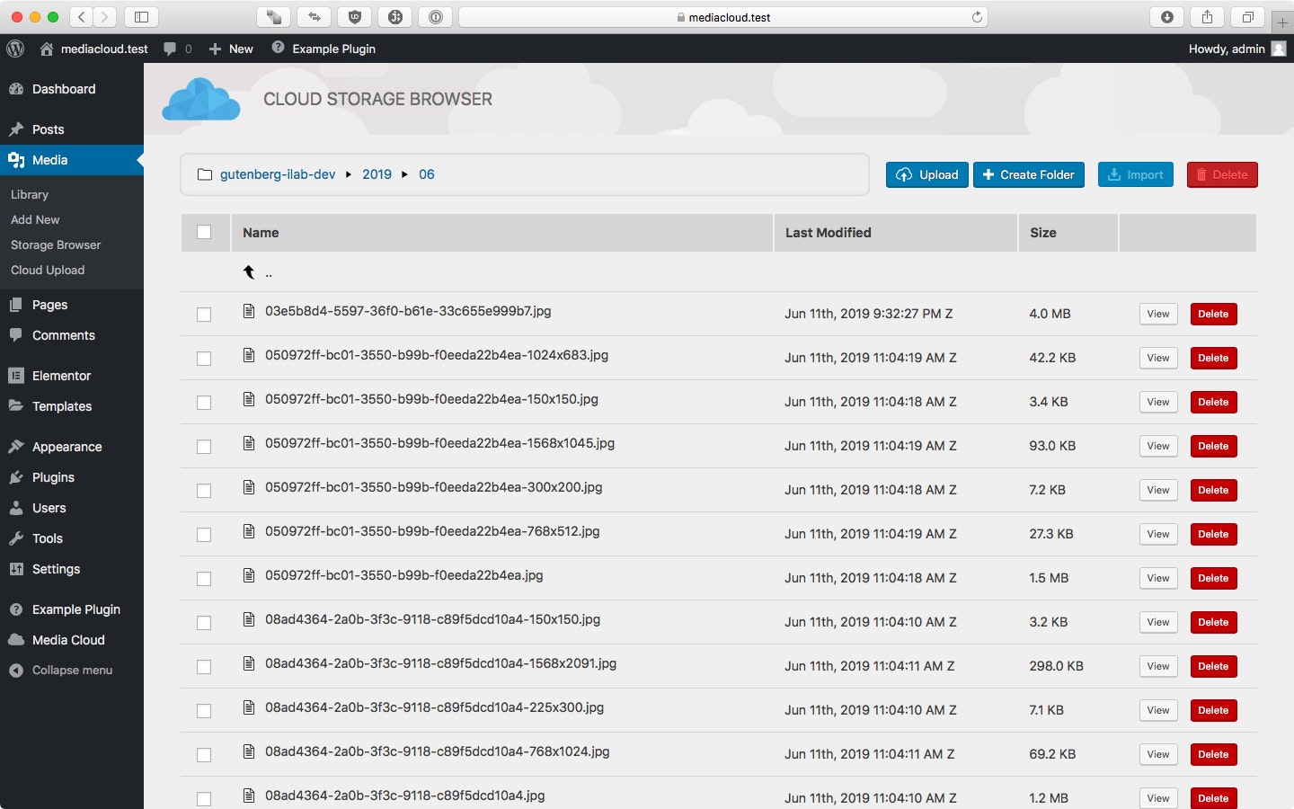Viewport: 1294px width, 809px height.
Task: Open the Dashboard sidebar icon
Action: [15, 89]
